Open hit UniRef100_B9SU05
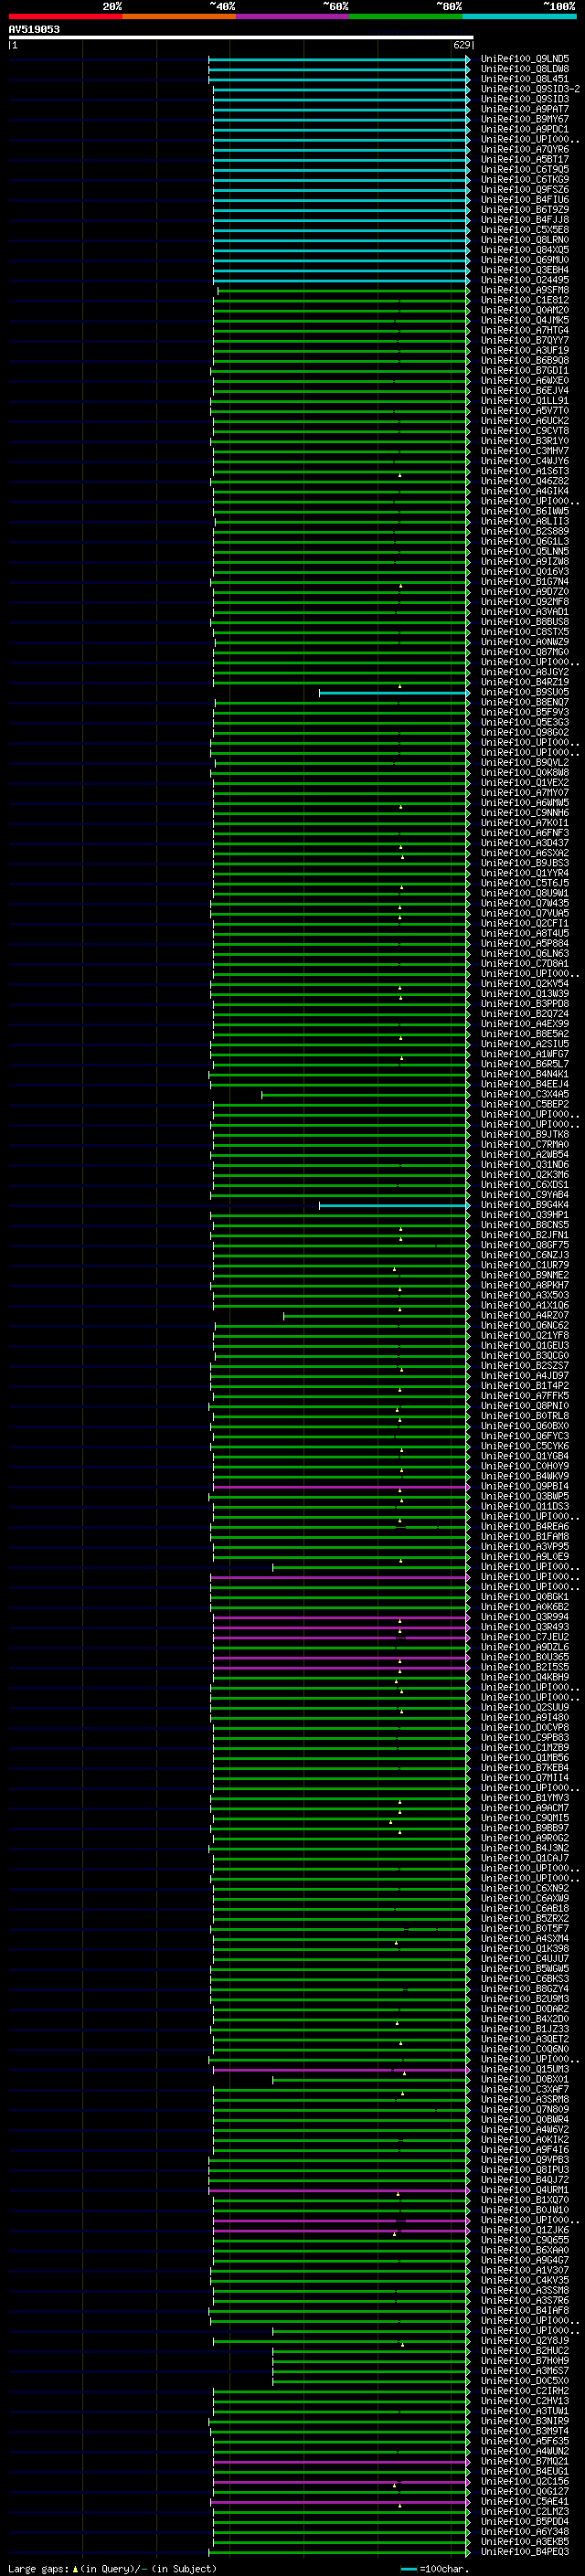The height and width of the screenshot is (2576, 585). 524,693
